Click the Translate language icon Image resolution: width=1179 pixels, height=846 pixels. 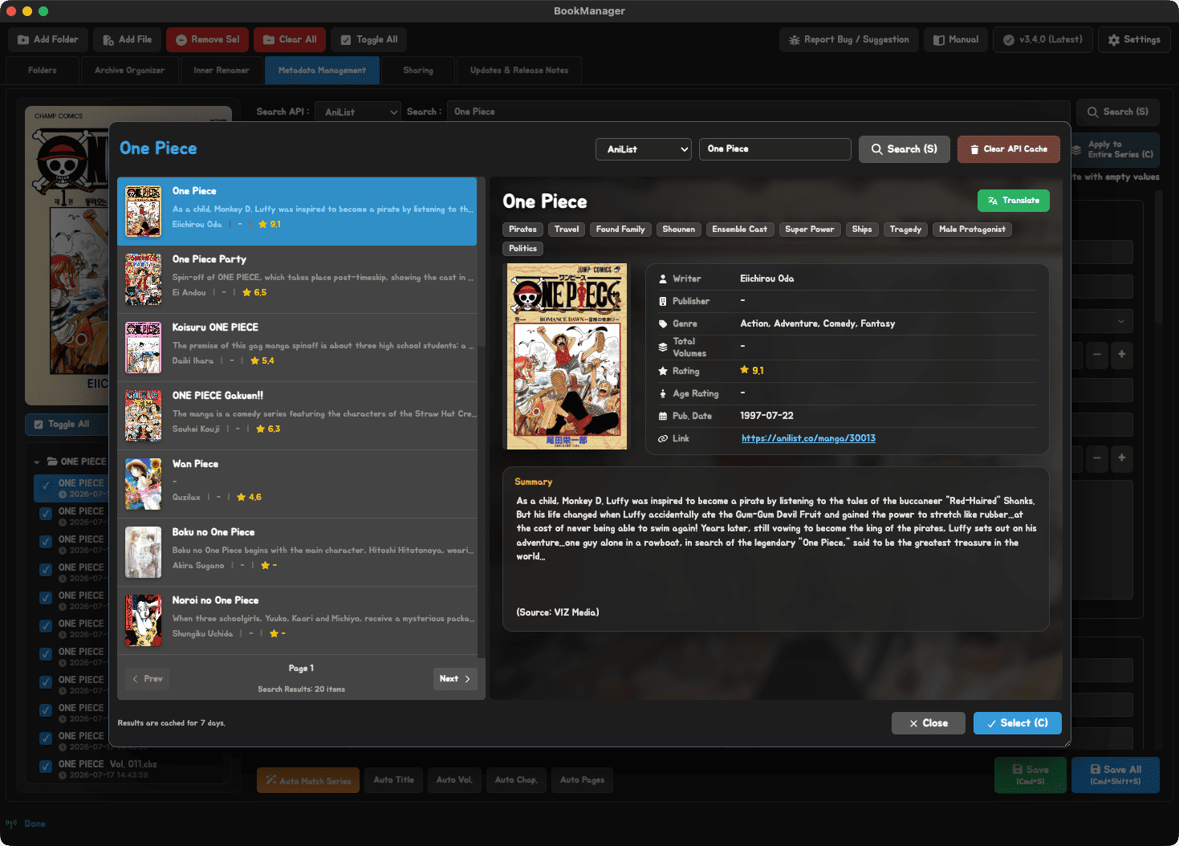pos(993,201)
